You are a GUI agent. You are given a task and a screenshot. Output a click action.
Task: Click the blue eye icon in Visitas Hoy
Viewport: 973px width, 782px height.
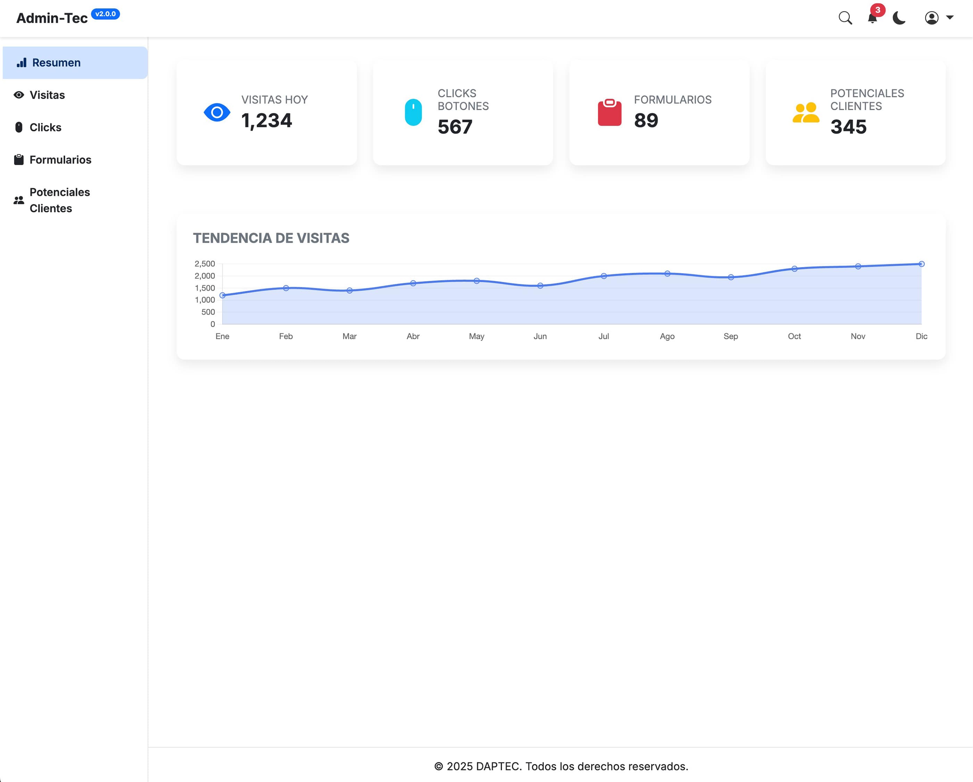(217, 113)
